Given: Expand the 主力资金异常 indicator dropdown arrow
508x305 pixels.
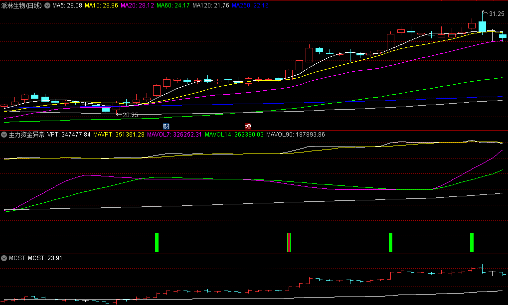Looking at the screenshot, I should click(x=4, y=135).
